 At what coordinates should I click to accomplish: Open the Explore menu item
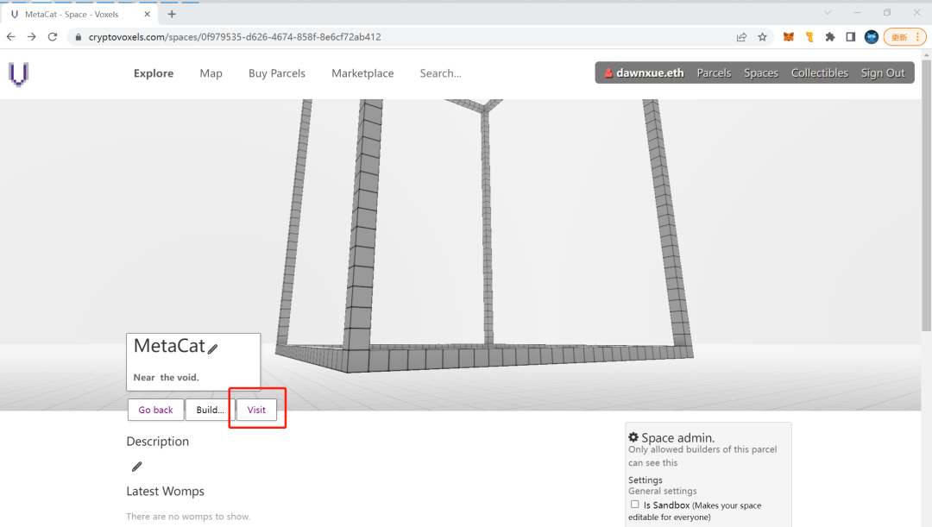tap(154, 73)
